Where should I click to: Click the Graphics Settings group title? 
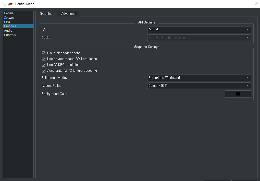pos(146,47)
